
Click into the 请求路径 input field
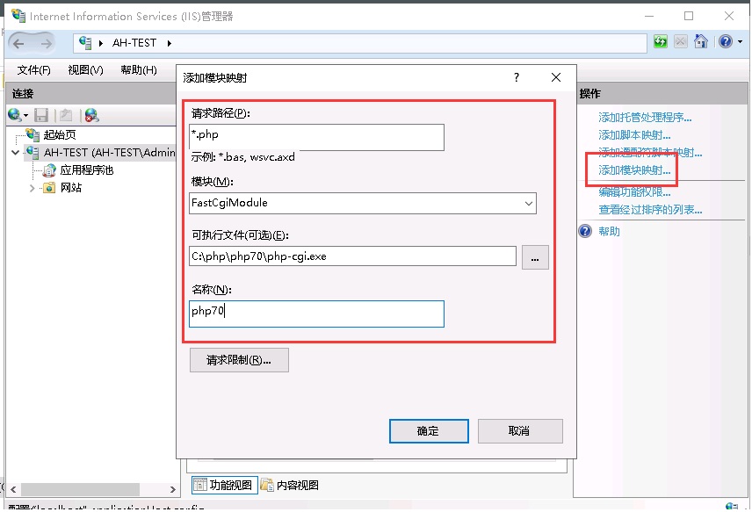pyautogui.click(x=316, y=135)
